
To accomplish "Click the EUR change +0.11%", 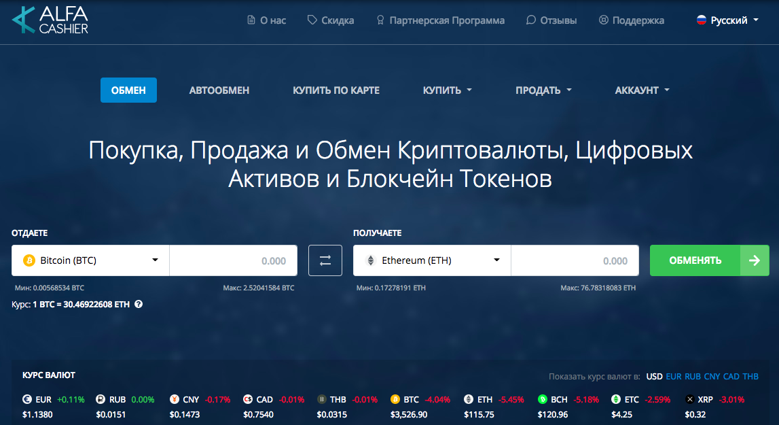I will pyautogui.click(x=71, y=400).
